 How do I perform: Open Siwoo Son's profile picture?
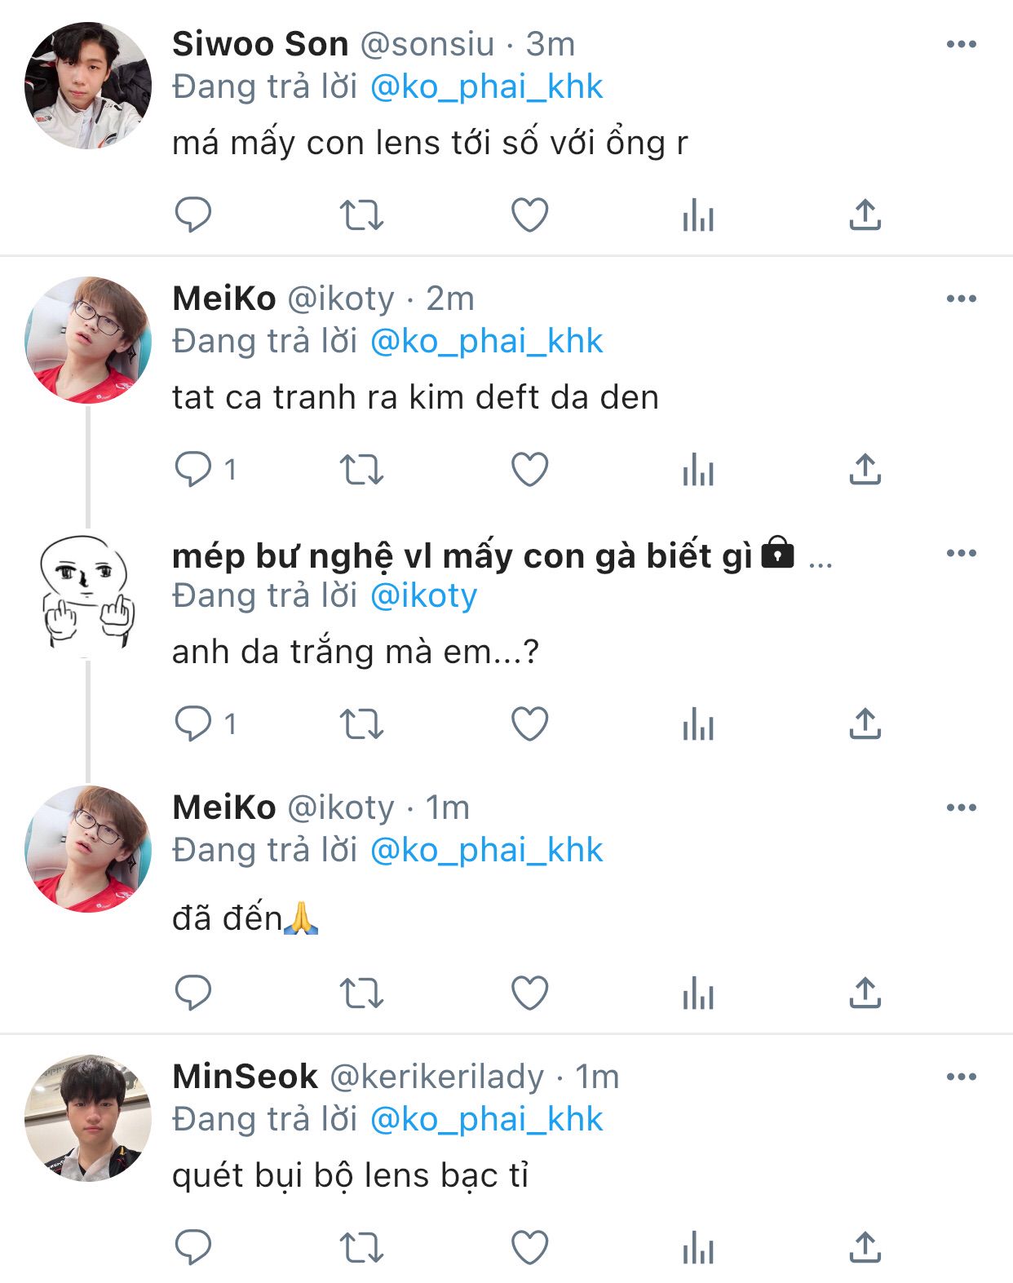point(88,86)
